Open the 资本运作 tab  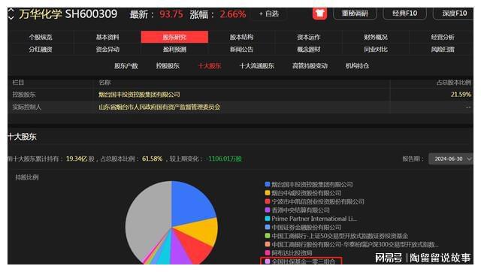[309, 37]
